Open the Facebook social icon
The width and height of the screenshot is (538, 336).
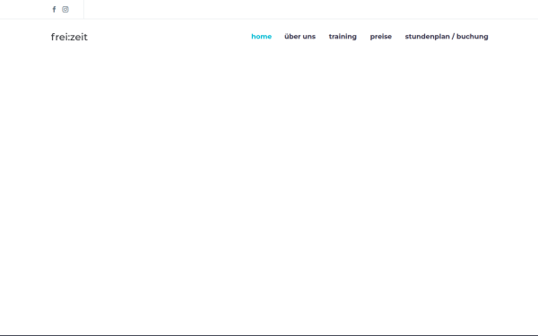point(54,9)
